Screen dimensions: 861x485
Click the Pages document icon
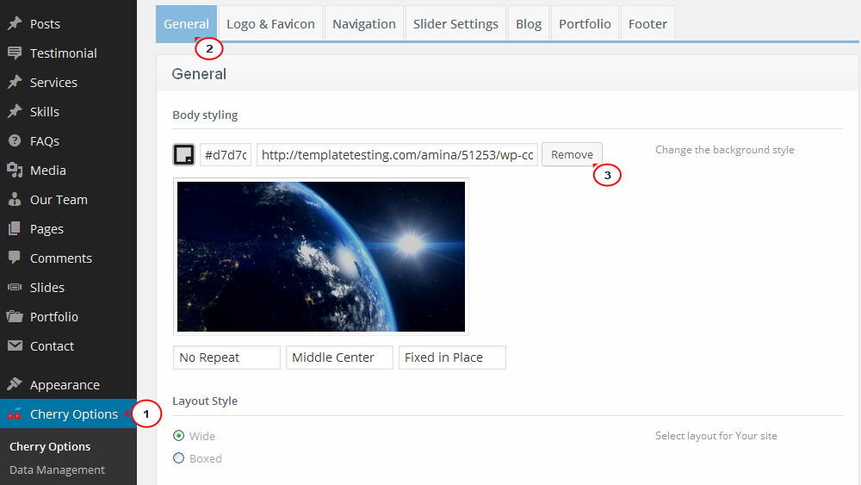tap(15, 229)
